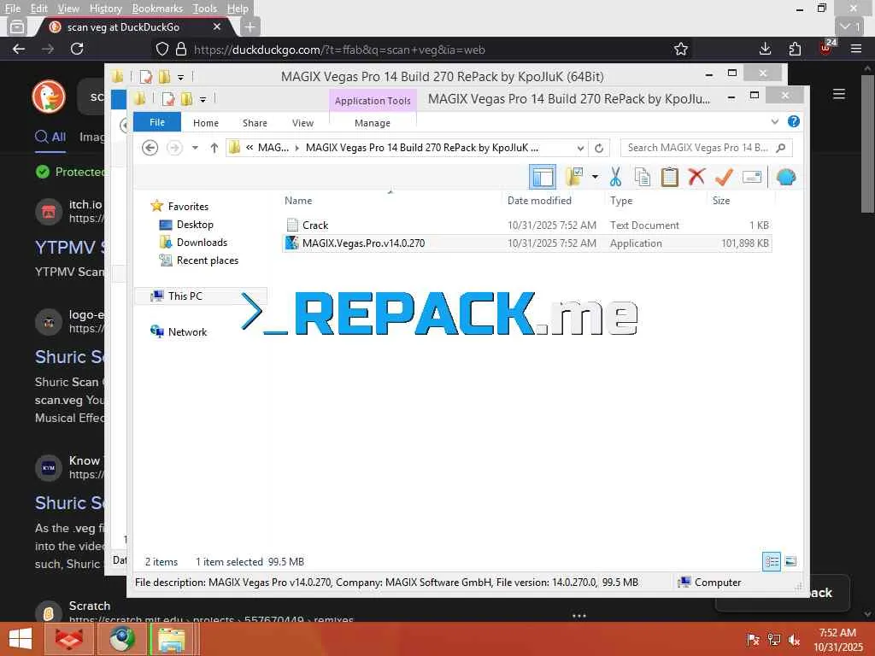The image size is (875, 656).
Task: Open the front window's Customize Quick Access Toolbar dropdown
Action: point(203,100)
